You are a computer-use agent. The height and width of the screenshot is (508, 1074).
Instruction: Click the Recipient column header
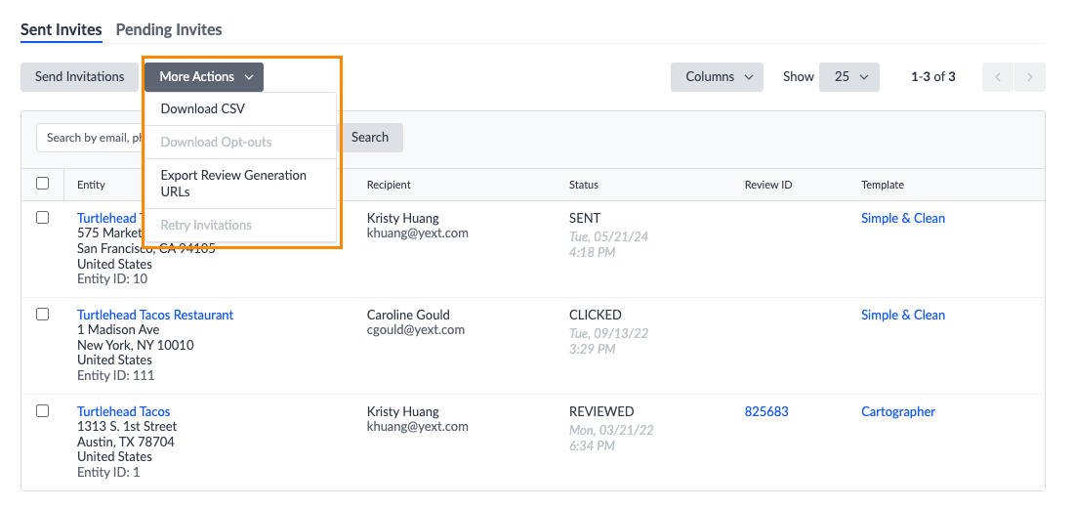click(389, 185)
